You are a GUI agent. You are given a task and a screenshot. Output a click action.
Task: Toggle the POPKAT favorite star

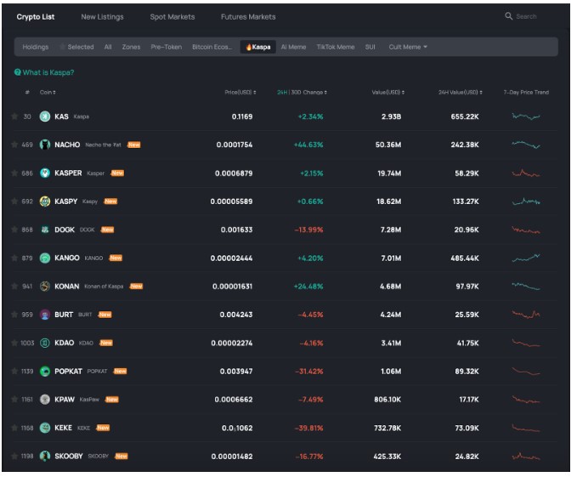[14, 372]
